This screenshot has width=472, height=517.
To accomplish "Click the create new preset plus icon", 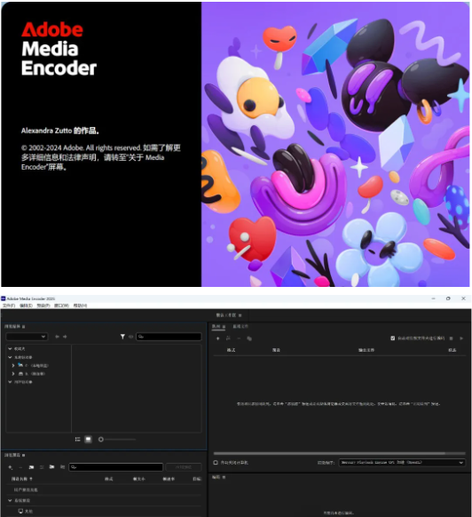I will click(x=11, y=467).
